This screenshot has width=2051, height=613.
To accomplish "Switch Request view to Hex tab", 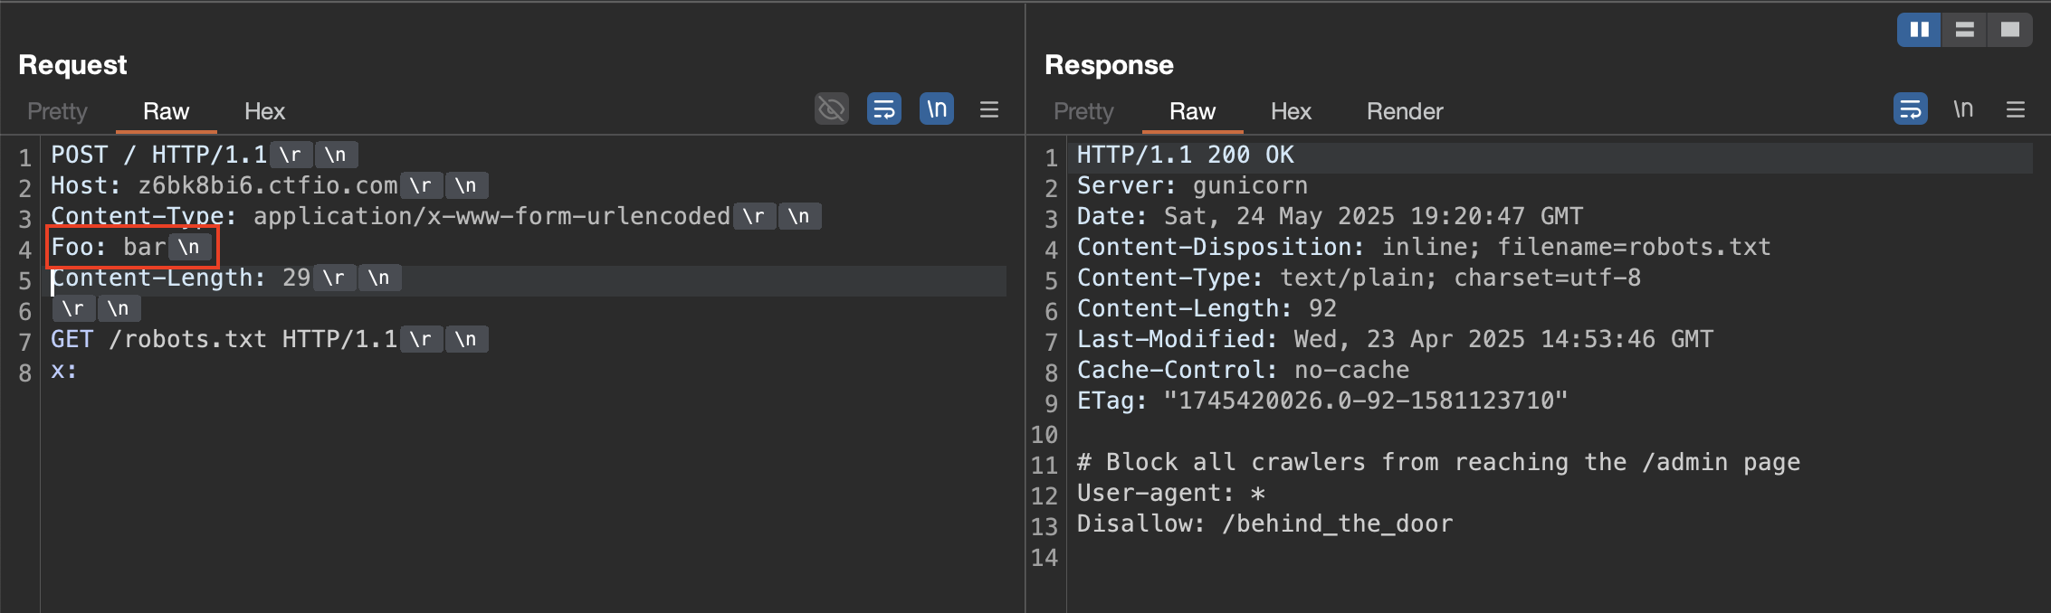I will tap(264, 111).
